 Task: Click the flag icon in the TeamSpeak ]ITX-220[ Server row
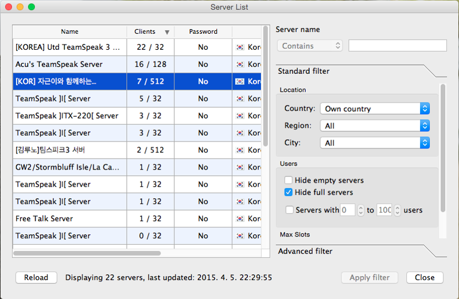click(240, 116)
